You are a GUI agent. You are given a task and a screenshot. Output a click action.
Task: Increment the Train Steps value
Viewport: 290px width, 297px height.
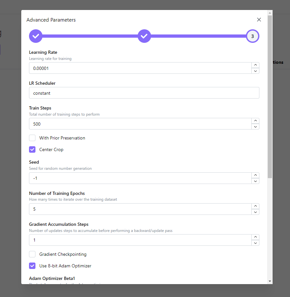click(x=255, y=121)
